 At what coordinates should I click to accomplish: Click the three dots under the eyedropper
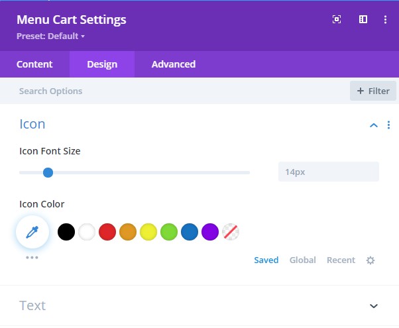coord(32,258)
